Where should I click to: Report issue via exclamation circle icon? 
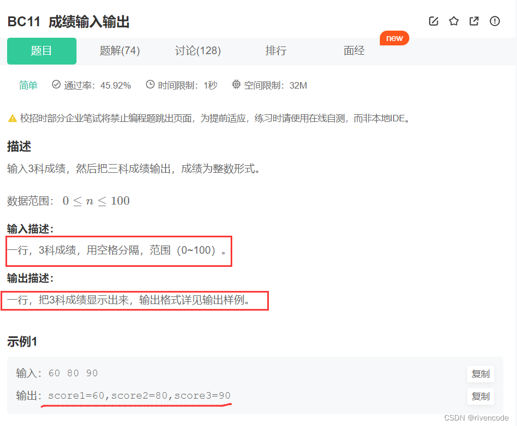point(495,21)
